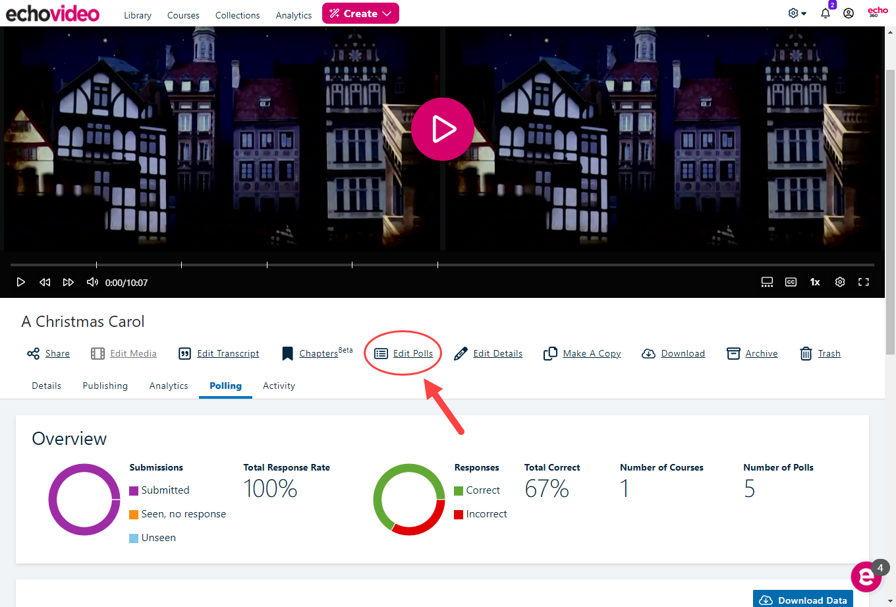The width and height of the screenshot is (896, 607).
Task: Click the 100% Total Response Rate value
Action: tap(270, 489)
